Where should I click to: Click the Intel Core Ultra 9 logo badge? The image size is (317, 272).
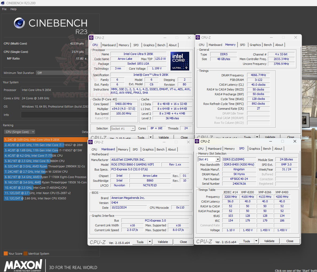(180, 61)
